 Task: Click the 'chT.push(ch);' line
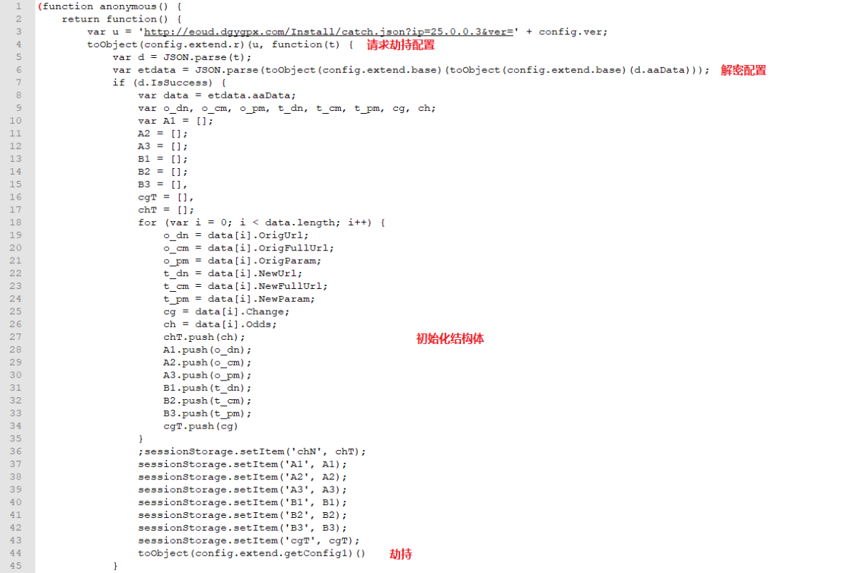[x=205, y=337]
